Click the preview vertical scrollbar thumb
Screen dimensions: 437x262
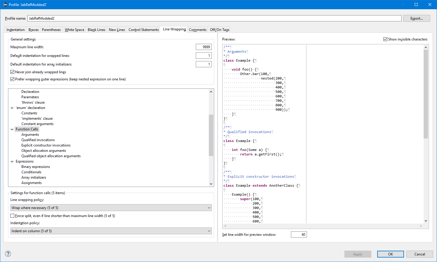(x=426, y=94)
